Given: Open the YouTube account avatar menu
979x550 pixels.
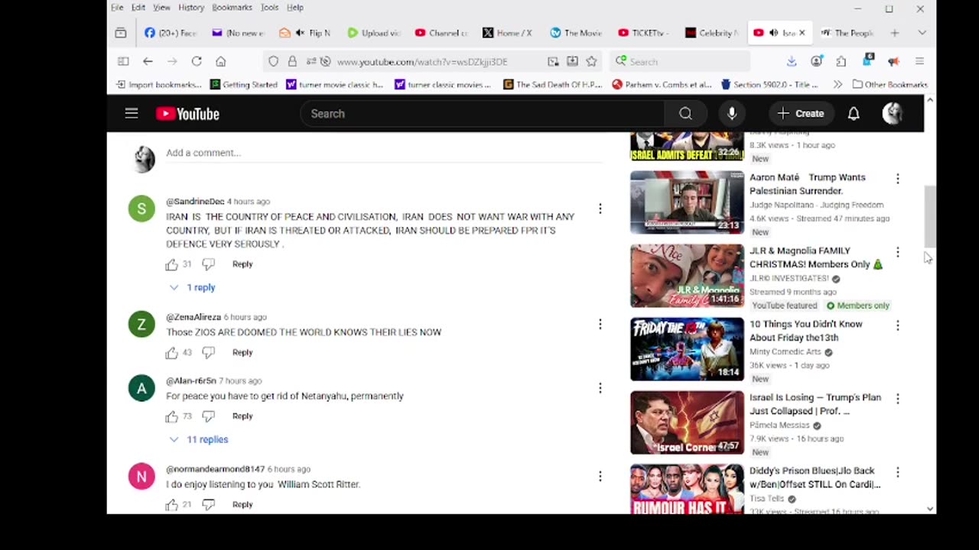Looking at the screenshot, I should tap(893, 114).
